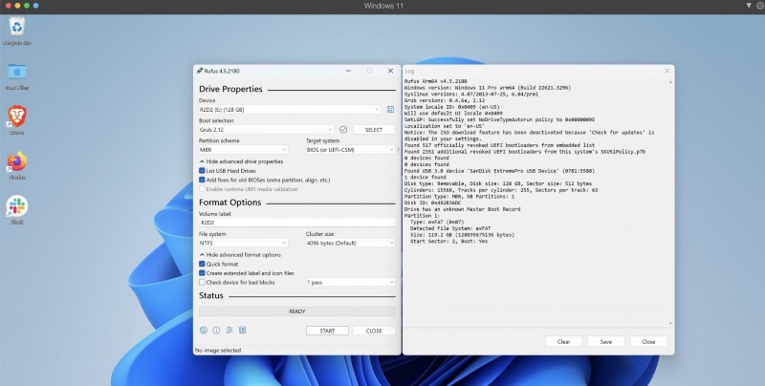Toggle List USB Hard Drives checkbox
The image size is (765, 386).
tap(202, 171)
